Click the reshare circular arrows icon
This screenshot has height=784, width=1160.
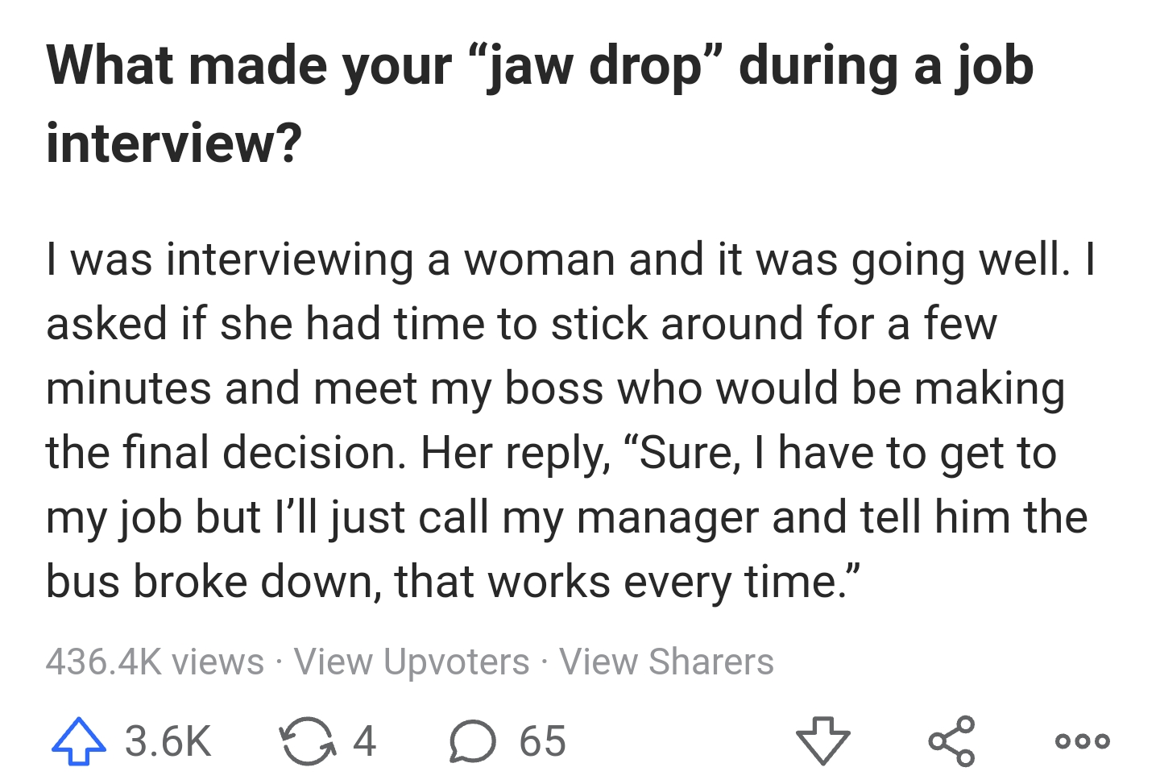pos(307,740)
